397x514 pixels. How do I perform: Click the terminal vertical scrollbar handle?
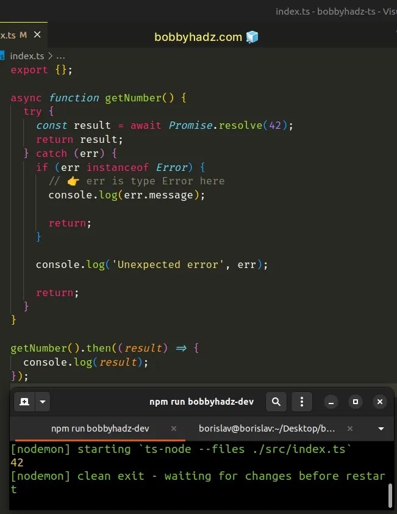390,495
